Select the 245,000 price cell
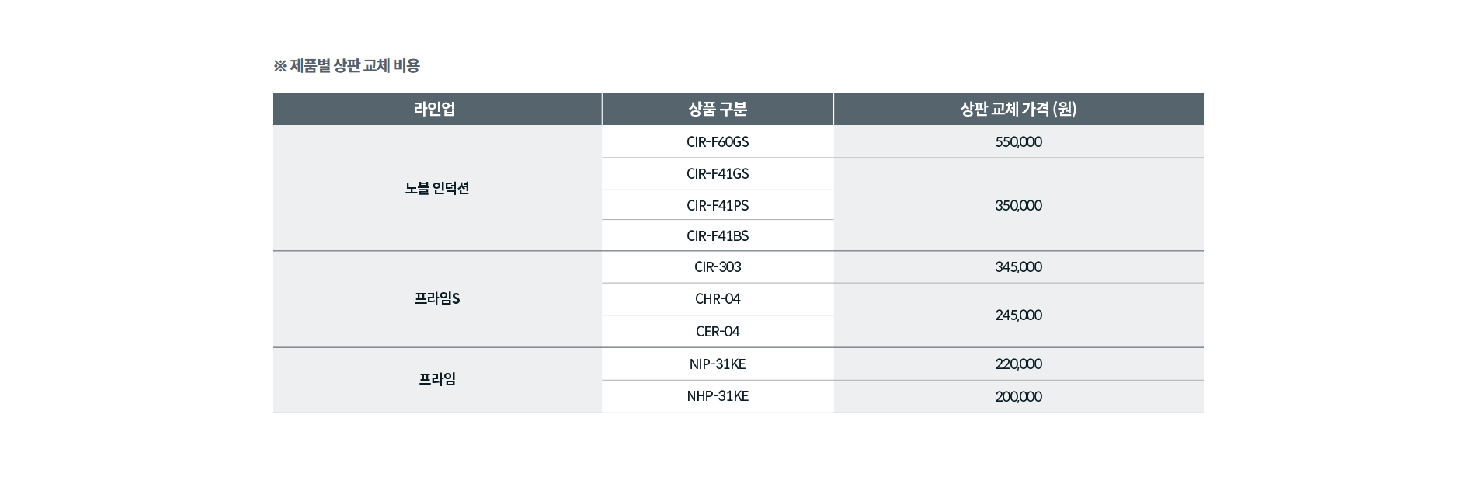1481x484 pixels. 1017,315
